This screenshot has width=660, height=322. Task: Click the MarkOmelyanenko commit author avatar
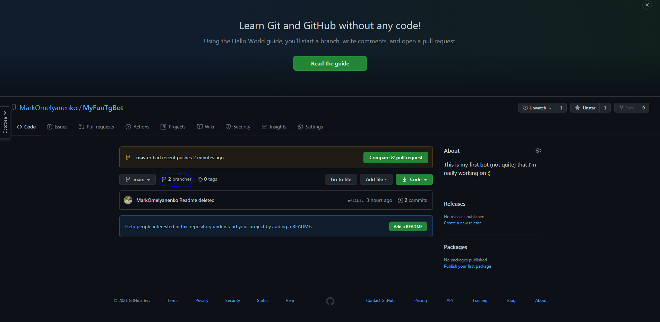[128, 200]
